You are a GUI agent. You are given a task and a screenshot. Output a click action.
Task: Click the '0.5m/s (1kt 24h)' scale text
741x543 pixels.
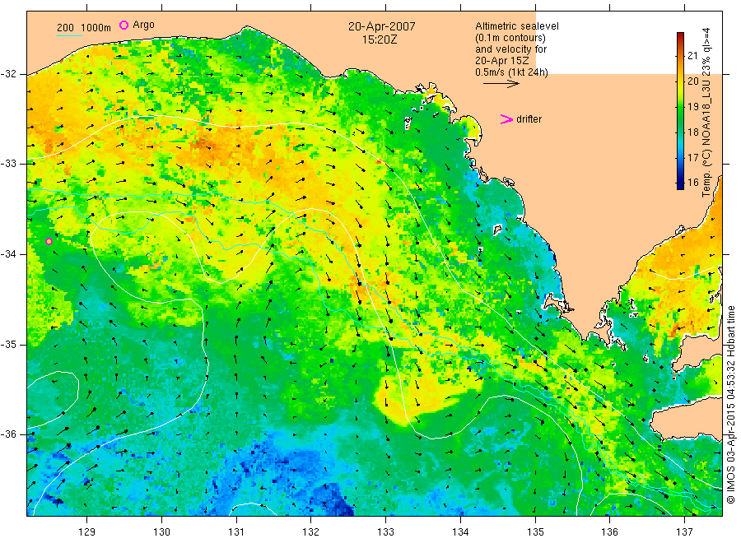[x=512, y=72]
